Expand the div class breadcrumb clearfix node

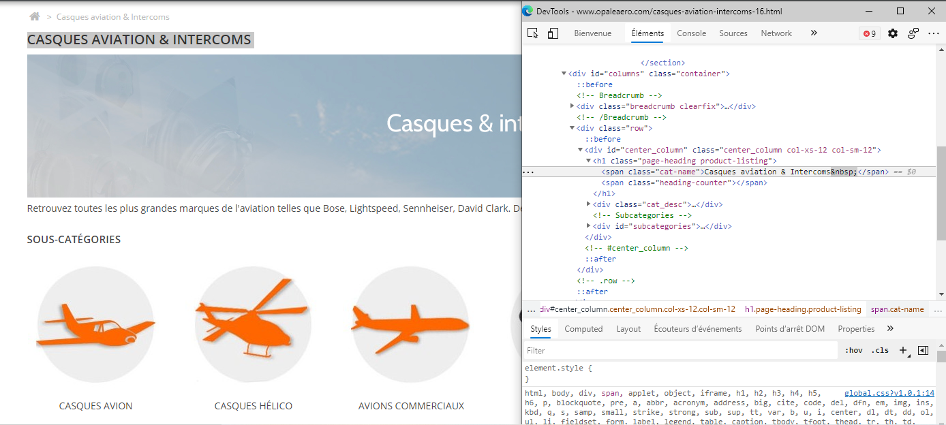tap(573, 106)
